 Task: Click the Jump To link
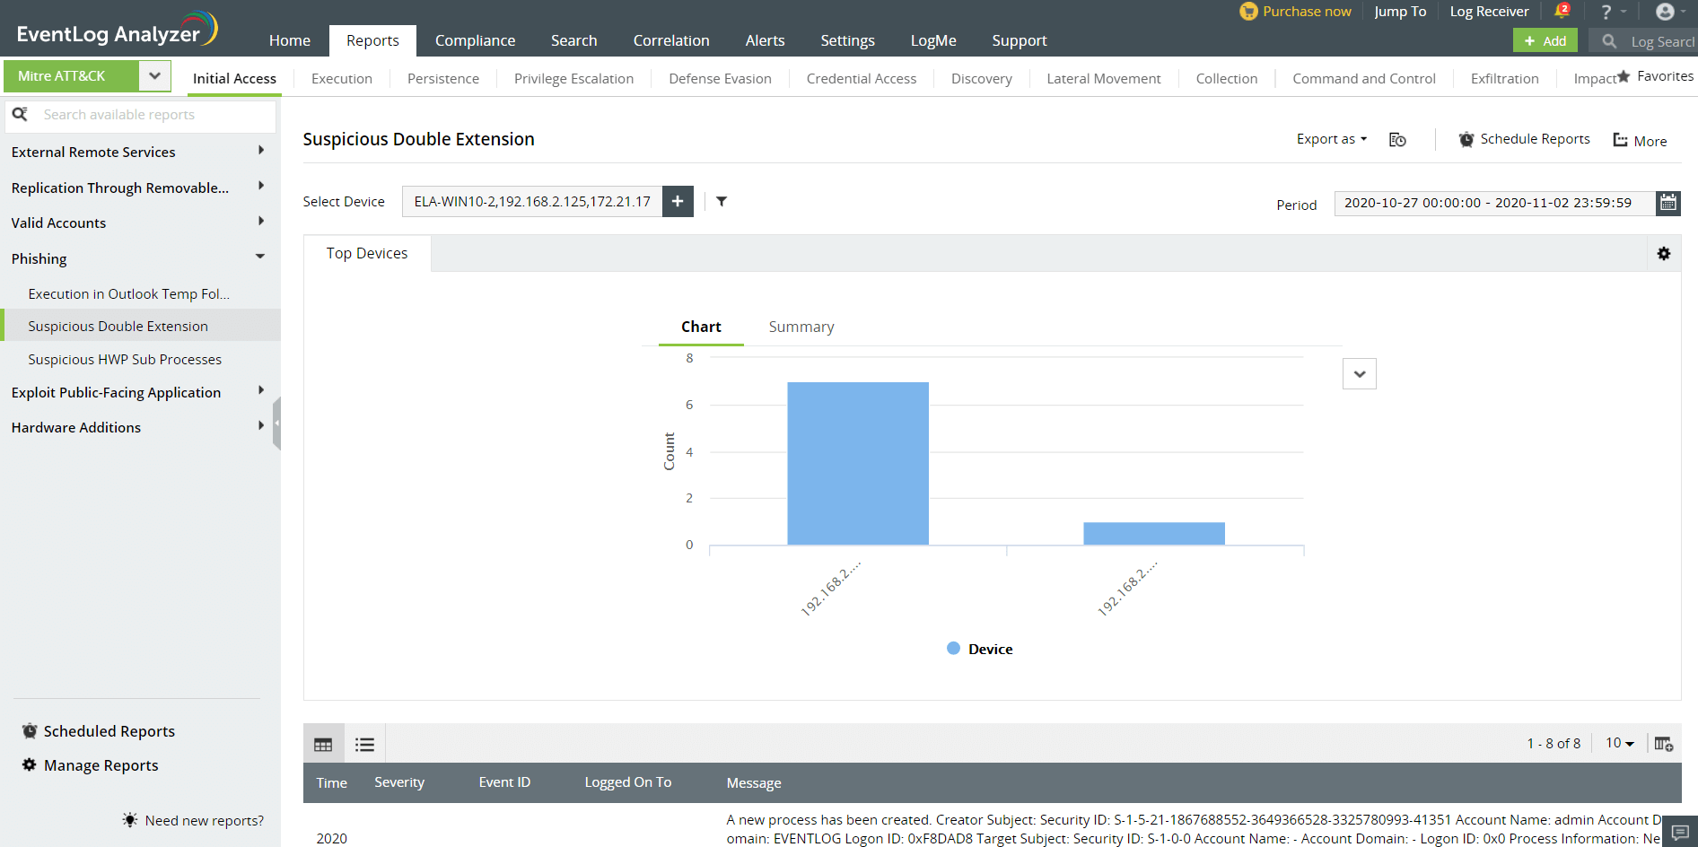(x=1400, y=12)
